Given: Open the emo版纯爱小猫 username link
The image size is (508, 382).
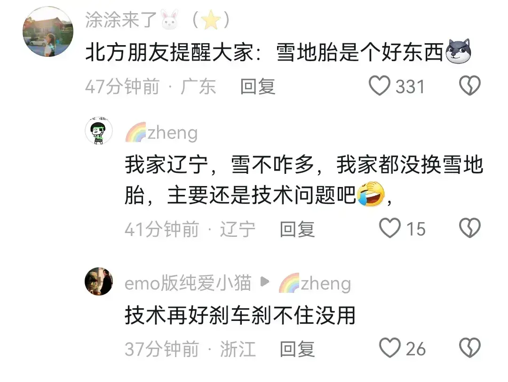Looking at the screenshot, I should 188,282.
